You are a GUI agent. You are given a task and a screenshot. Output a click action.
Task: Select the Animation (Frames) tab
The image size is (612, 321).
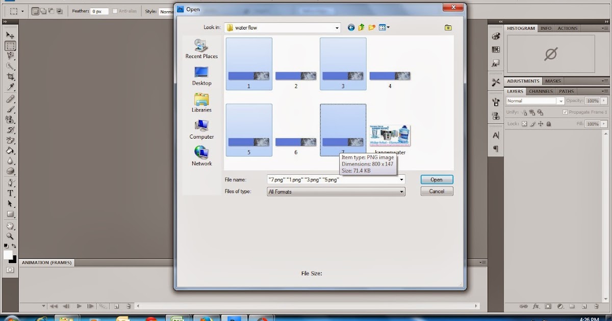46,262
